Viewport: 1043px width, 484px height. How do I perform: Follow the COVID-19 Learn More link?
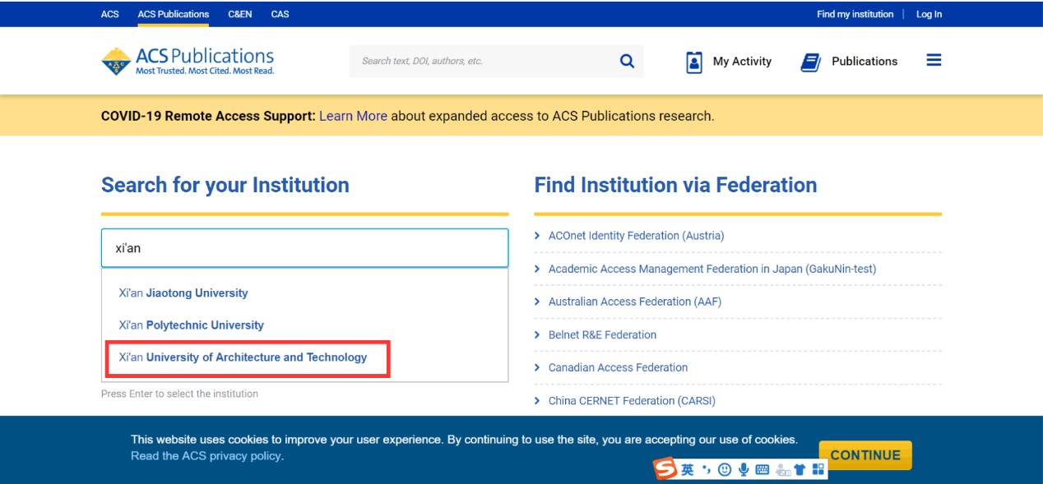(353, 116)
